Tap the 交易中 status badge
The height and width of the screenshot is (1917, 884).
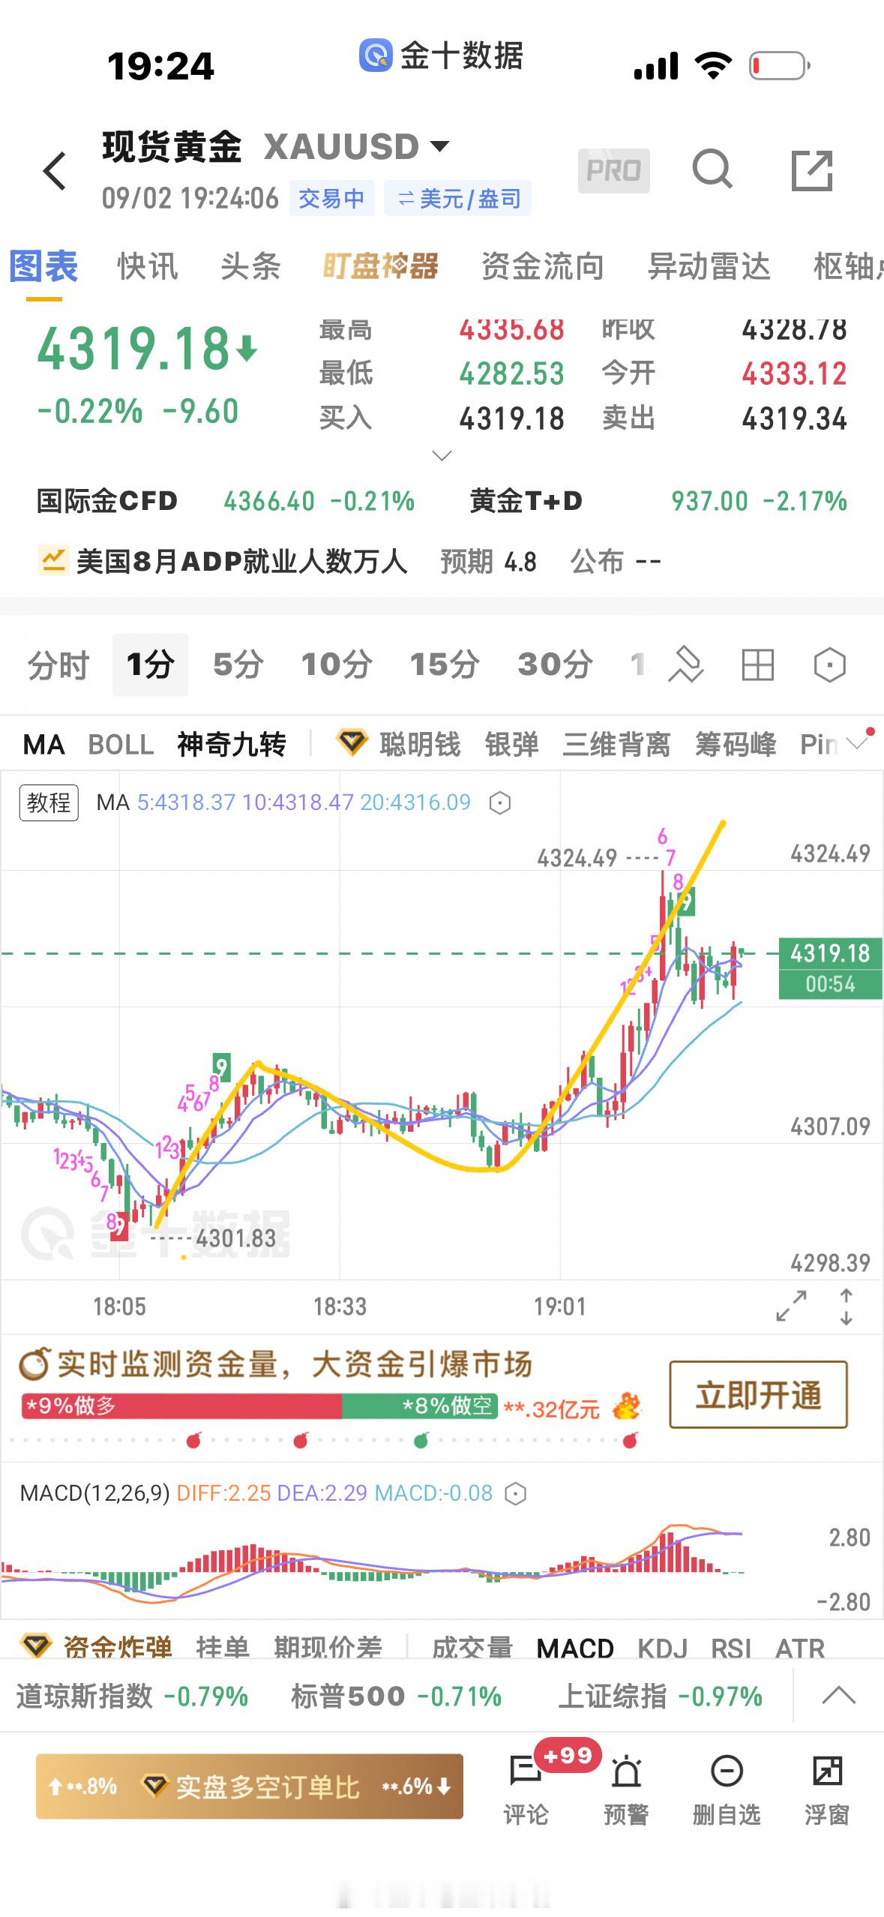pyautogui.click(x=331, y=198)
